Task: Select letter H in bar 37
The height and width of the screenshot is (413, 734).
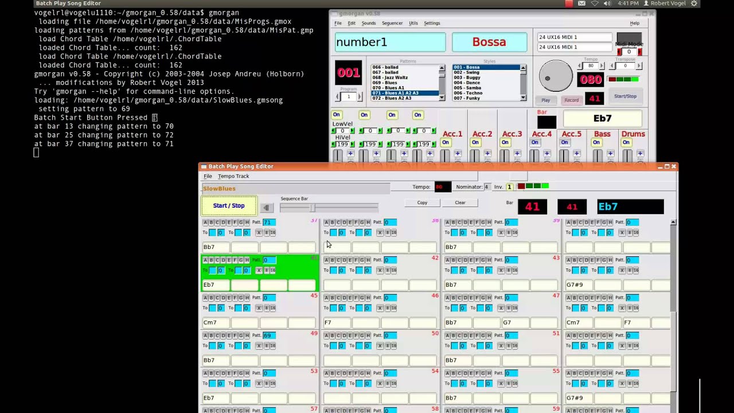Action: [247, 222]
